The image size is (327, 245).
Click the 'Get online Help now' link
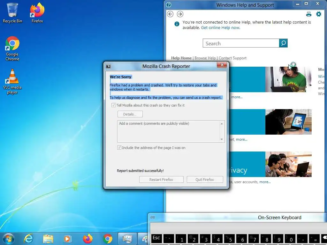coord(220,27)
